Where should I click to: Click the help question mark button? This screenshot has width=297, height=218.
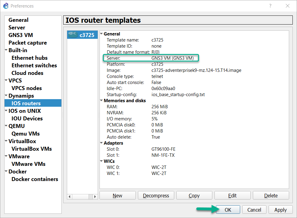pyautogui.click(x=270, y=6)
